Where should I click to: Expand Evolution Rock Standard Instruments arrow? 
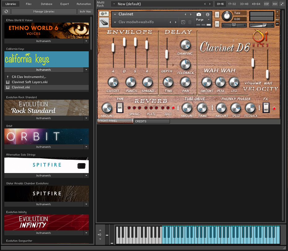pos(86,118)
